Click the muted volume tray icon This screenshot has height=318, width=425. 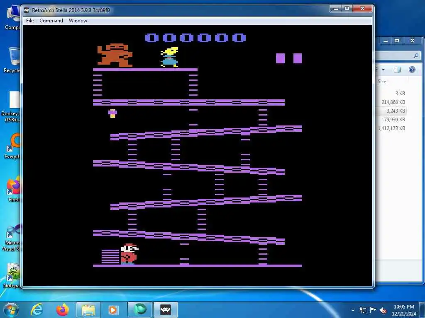[383, 310]
